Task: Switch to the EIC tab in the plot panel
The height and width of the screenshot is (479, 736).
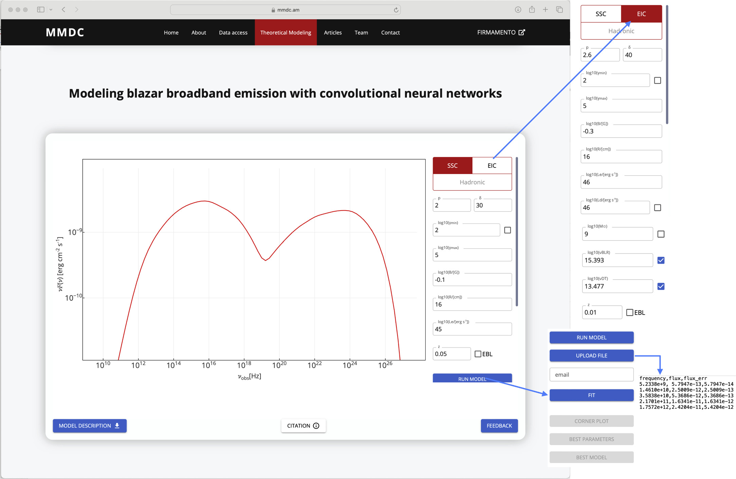Action: click(x=491, y=165)
